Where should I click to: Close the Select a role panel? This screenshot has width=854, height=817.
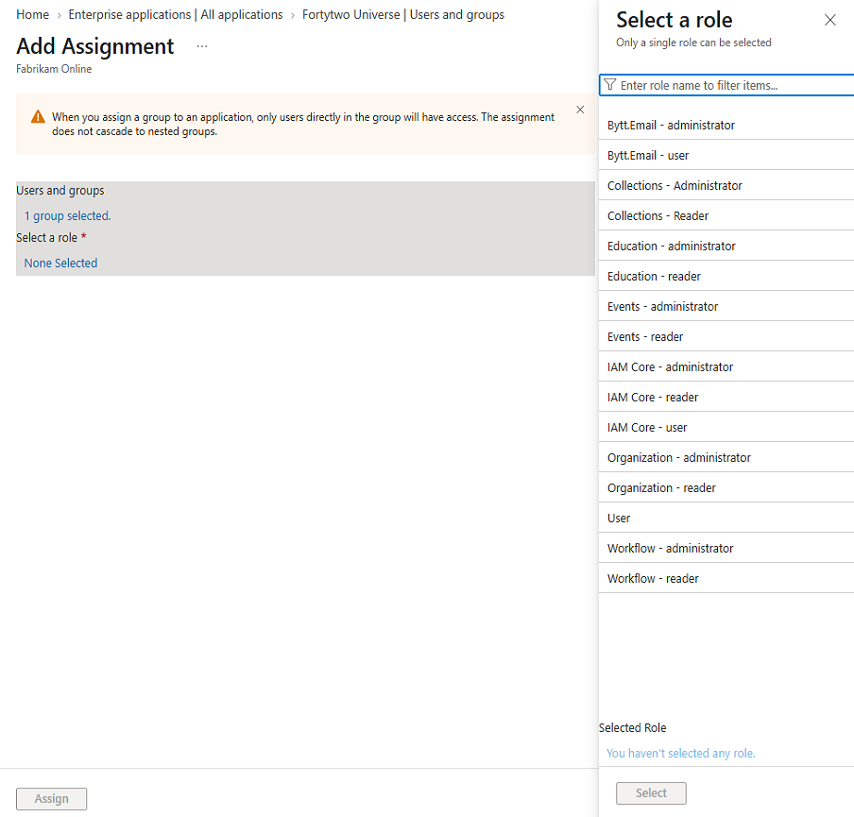coord(829,20)
